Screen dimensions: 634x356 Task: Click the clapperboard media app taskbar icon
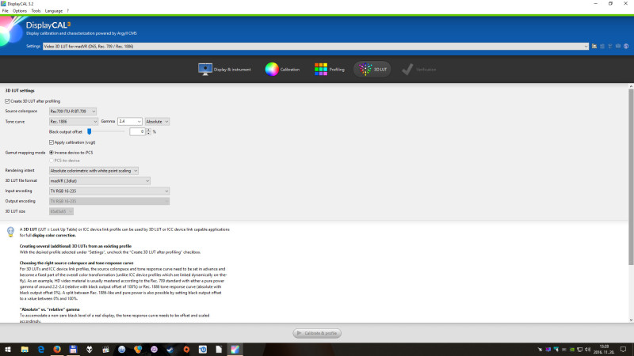(x=105, y=350)
